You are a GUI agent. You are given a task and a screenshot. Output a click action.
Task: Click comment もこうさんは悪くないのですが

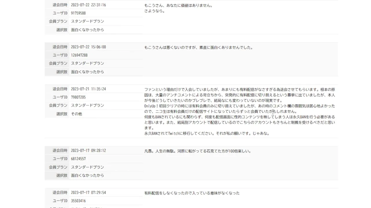tap(199, 48)
